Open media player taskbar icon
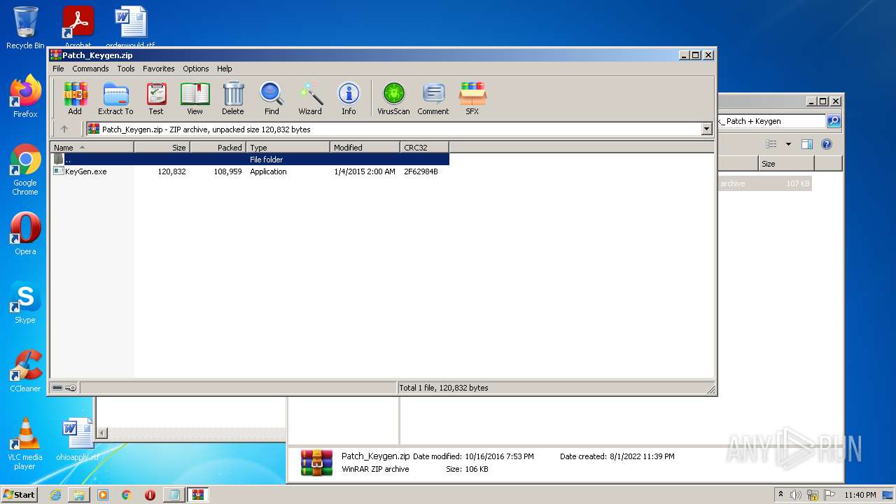The height and width of the screenshot is (504, 896). click(103, 495)
